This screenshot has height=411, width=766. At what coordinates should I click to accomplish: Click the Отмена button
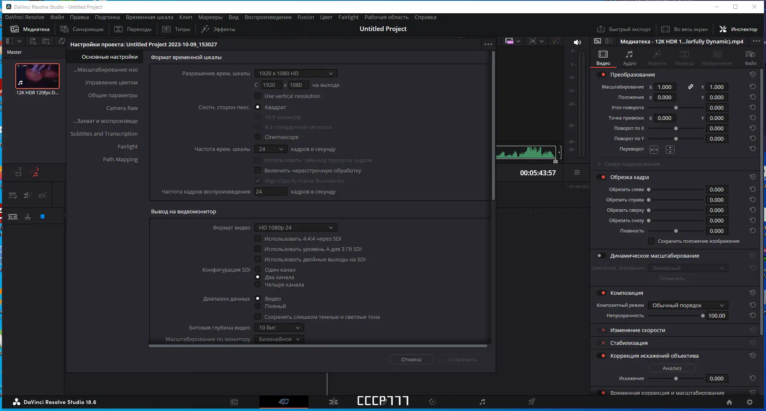411,359
